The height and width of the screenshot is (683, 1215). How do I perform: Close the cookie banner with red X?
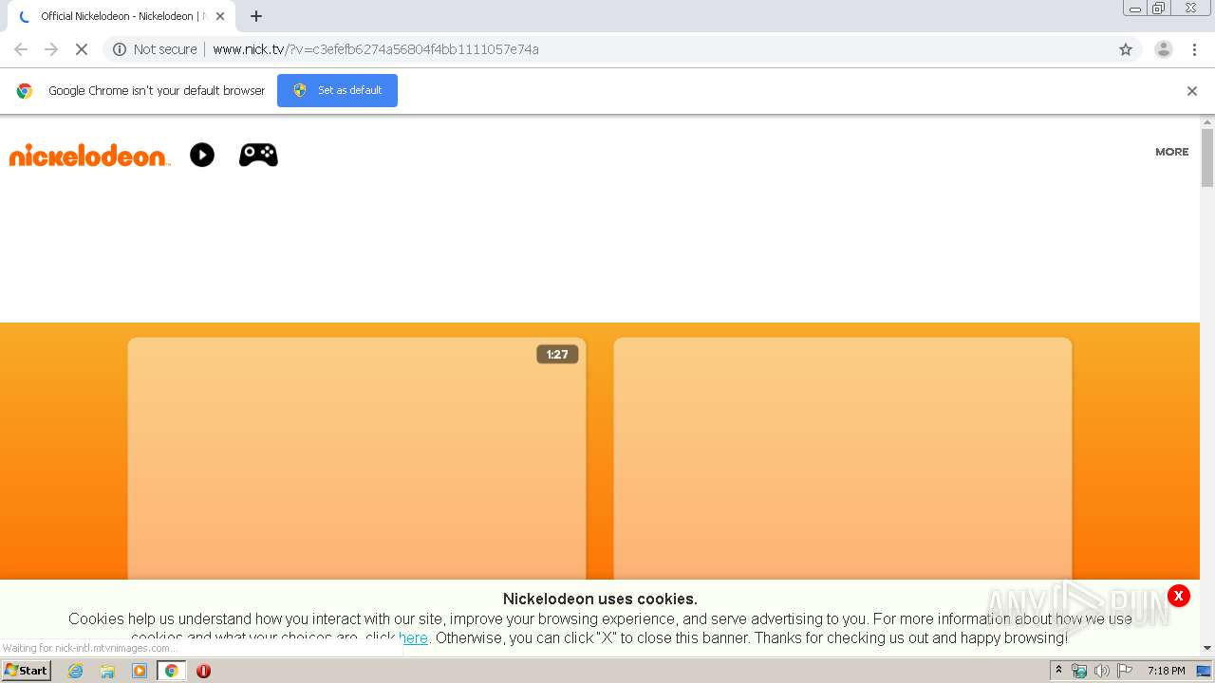1178,596
